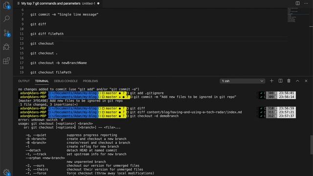Screen dimensions: 313x176
Task: Click terminal timestamp 23:56:01
Action: [287, 93]
